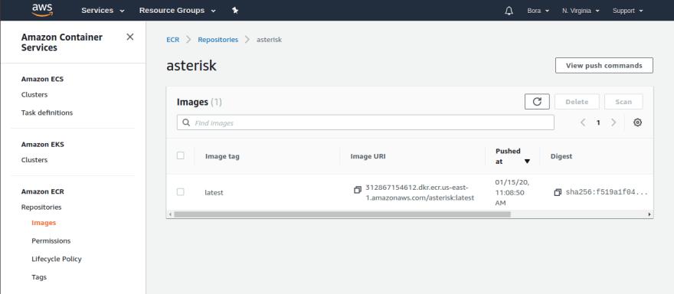Open the Bora account dropdown

pos(538,11)
